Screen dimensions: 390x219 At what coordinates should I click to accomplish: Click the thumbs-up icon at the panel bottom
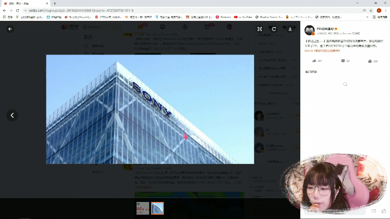[384, 211]
